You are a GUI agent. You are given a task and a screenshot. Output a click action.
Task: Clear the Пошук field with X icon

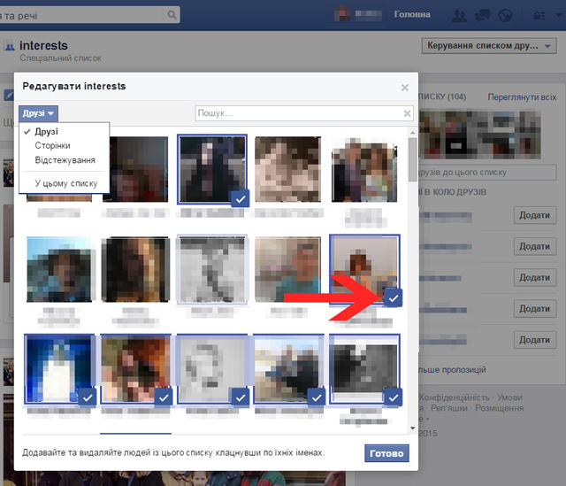pos(407,113)
